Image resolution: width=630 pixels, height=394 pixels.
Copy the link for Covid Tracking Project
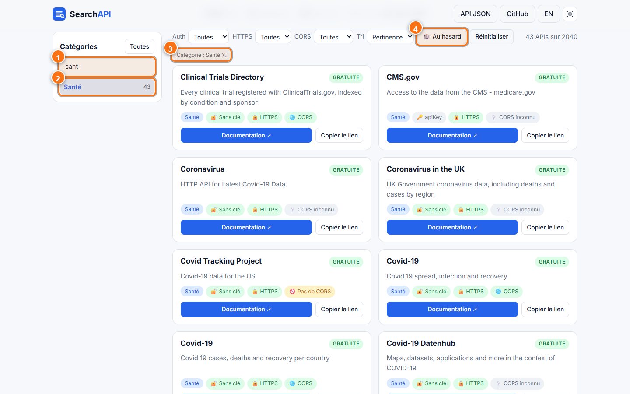pos(339,309)
